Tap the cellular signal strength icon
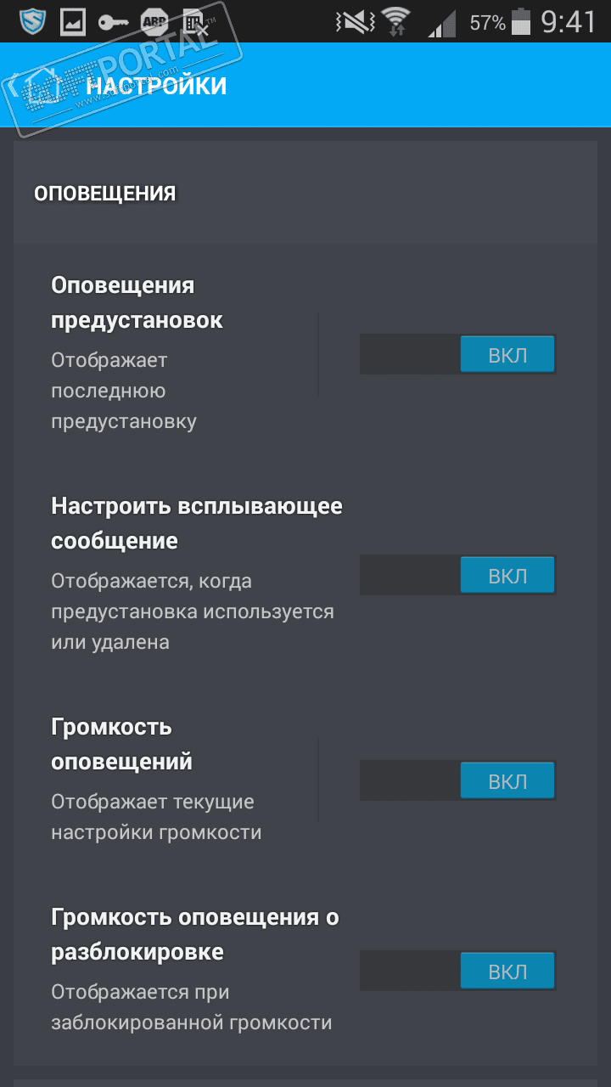Image resolution: width=611 pixels, height=1087 pixels. 441,22
